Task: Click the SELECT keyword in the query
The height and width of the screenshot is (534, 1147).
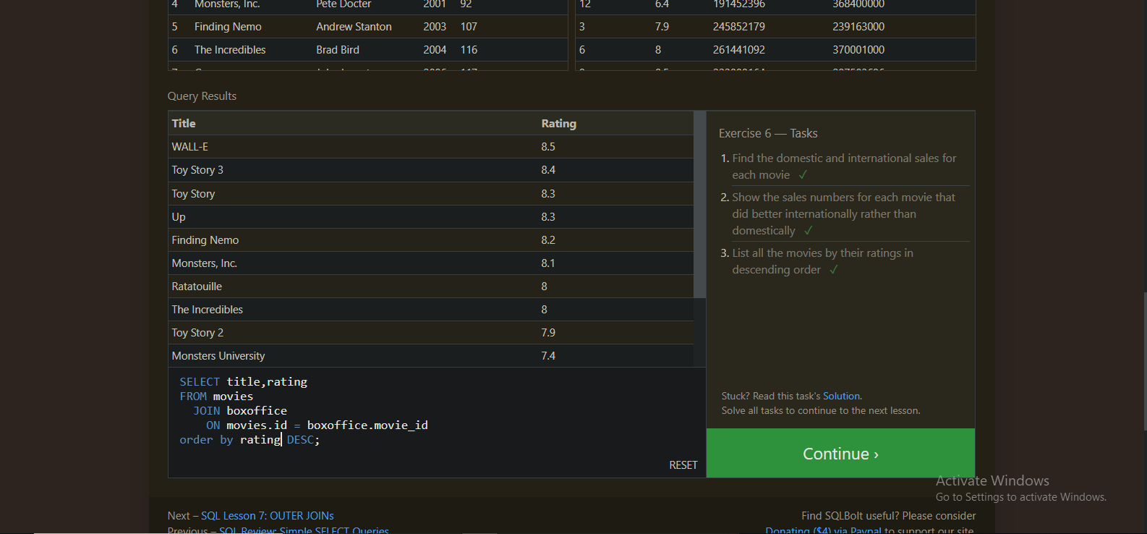Action: 200,381
